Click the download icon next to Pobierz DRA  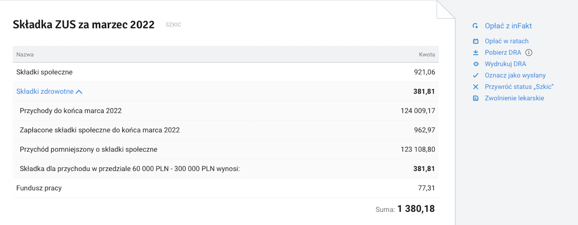click(476, 53)
